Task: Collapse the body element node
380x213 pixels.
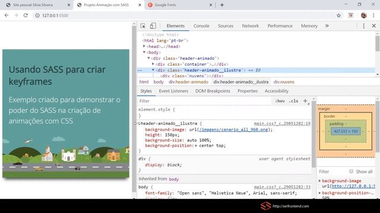Action: coord(144,52)
